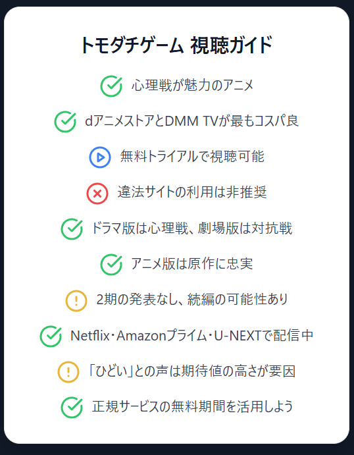
Task: Click text 正規サービスの無料期間を活用しよう
Action: (x=193, y=408)
